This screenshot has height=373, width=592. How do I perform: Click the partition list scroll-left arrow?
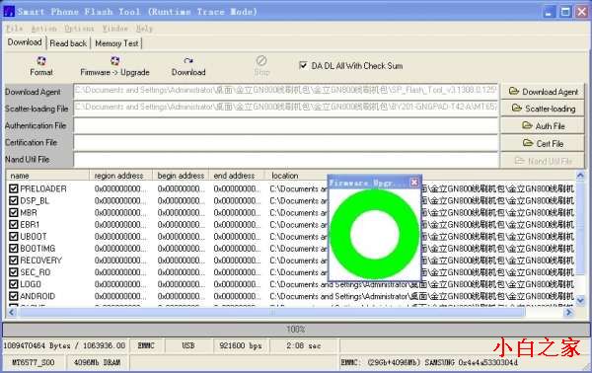point(11,312)
